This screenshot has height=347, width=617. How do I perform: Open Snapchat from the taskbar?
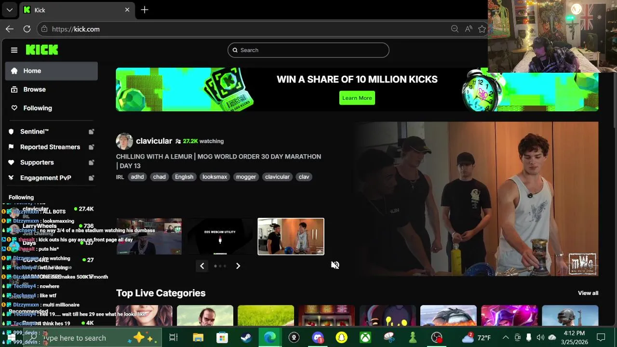click(x=341, y=338)
